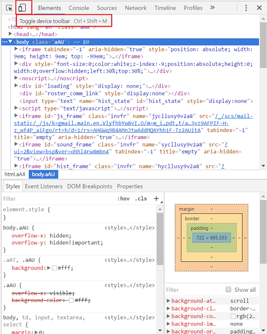
Task: Click the element.style rule header
Action: [27, 209]
